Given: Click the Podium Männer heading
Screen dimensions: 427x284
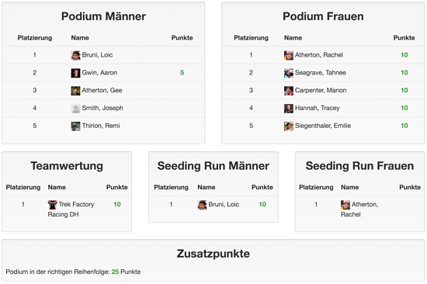Looking at the screenshot, I should [103, 16].
